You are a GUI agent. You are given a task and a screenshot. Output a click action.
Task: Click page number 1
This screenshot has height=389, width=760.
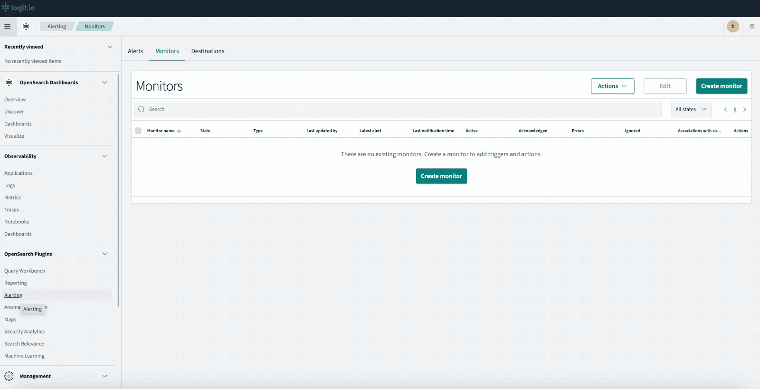coord(735,110)
